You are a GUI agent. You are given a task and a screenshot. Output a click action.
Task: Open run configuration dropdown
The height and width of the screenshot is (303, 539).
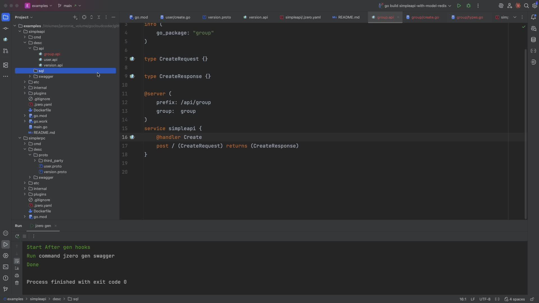pyautogui.click(x=415, y=6)
